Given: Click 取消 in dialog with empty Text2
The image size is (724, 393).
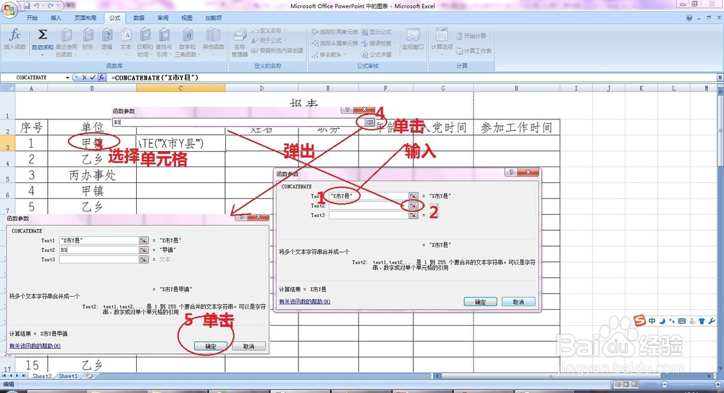Looking at the screenshot, I should 518,302.
